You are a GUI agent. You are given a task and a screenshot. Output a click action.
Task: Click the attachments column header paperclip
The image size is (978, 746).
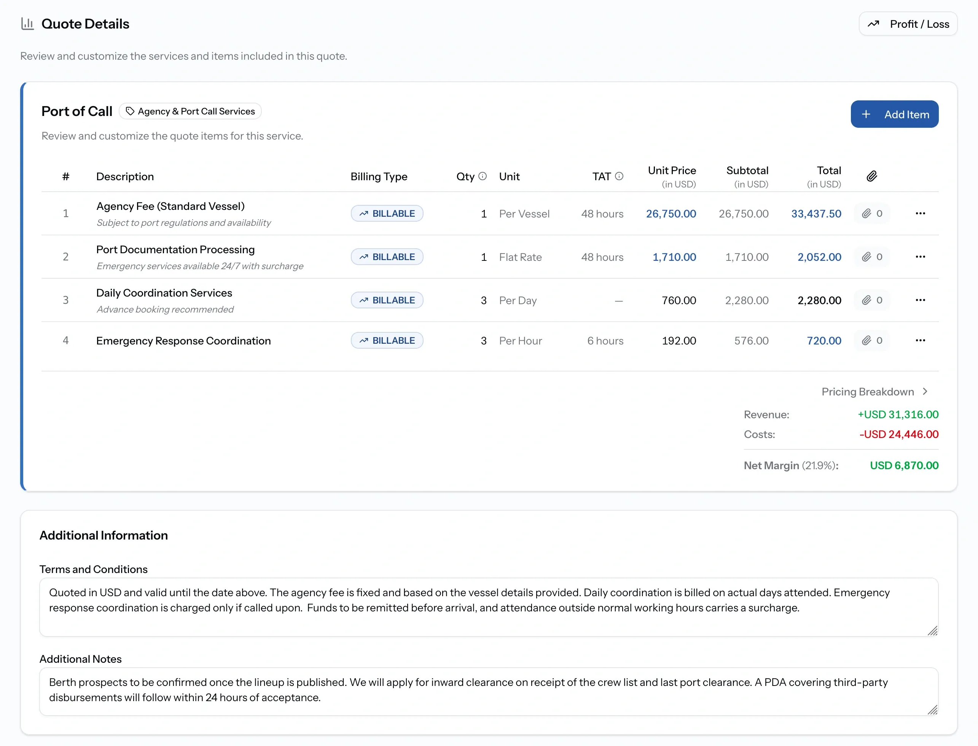coord(871,176)
